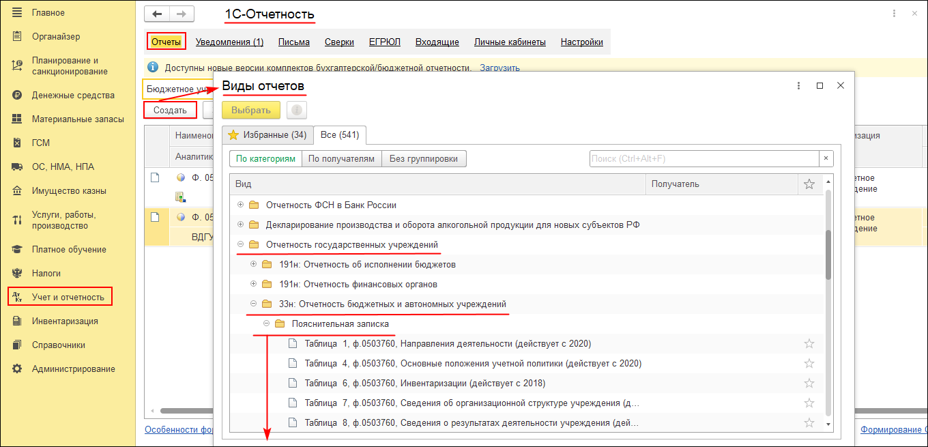Select Таблица 4, ф.0503760, Основные положения учетной политики

tap(473, 364)
